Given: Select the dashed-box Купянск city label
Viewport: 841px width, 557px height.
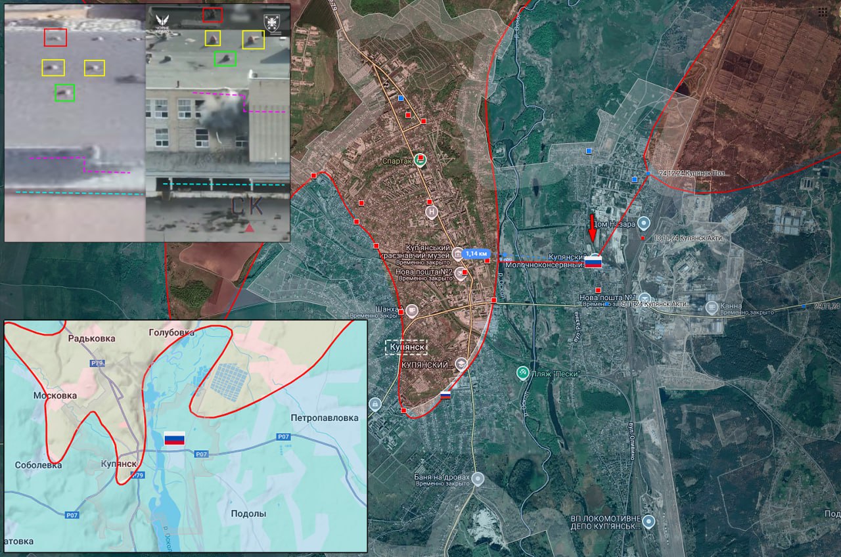Looking at the screenshot, I should (406, 347).
